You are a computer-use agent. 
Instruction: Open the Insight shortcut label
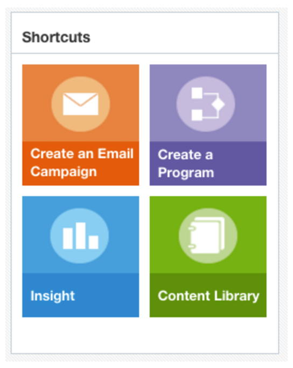click(53, 296)
